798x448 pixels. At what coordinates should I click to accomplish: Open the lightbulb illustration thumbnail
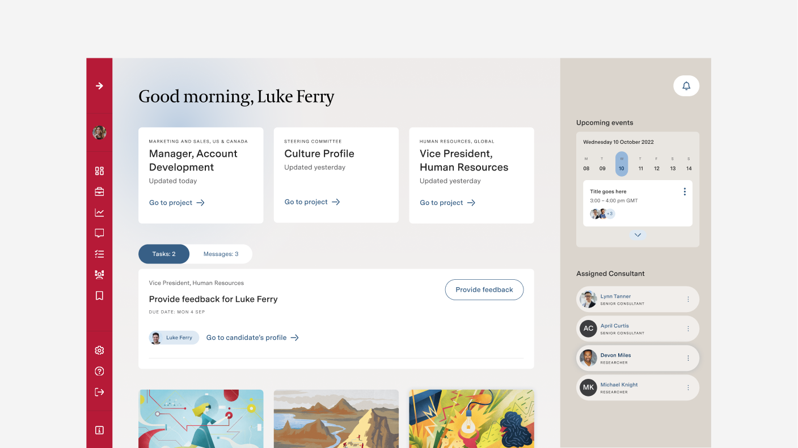(x=471, y=419)
